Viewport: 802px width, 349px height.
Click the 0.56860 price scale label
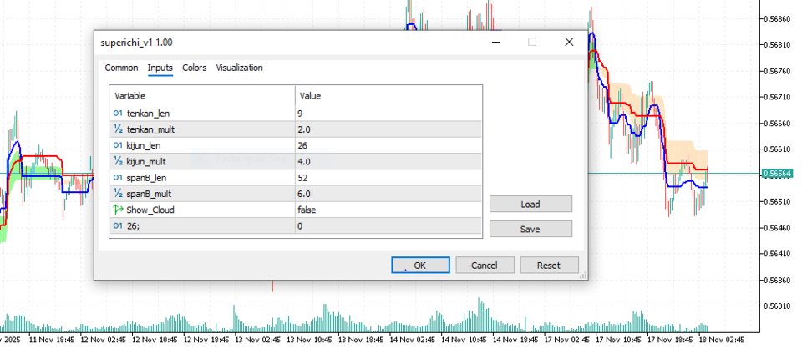pos(776,19)
